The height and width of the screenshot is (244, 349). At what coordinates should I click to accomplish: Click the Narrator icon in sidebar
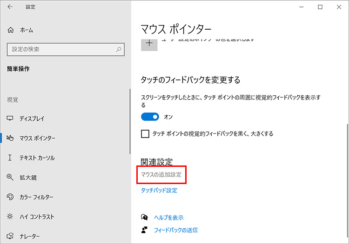pyautogui.click(x=10, y=236)
